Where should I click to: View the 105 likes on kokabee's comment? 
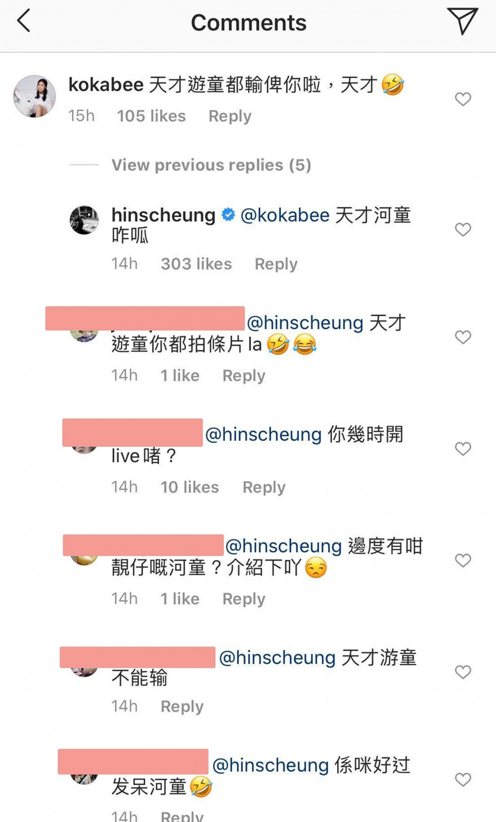click(151, 116)
